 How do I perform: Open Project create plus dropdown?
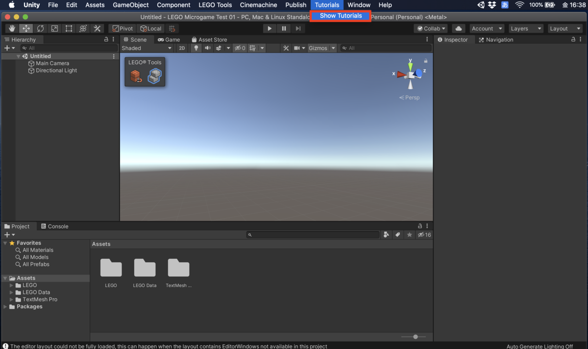9,235
